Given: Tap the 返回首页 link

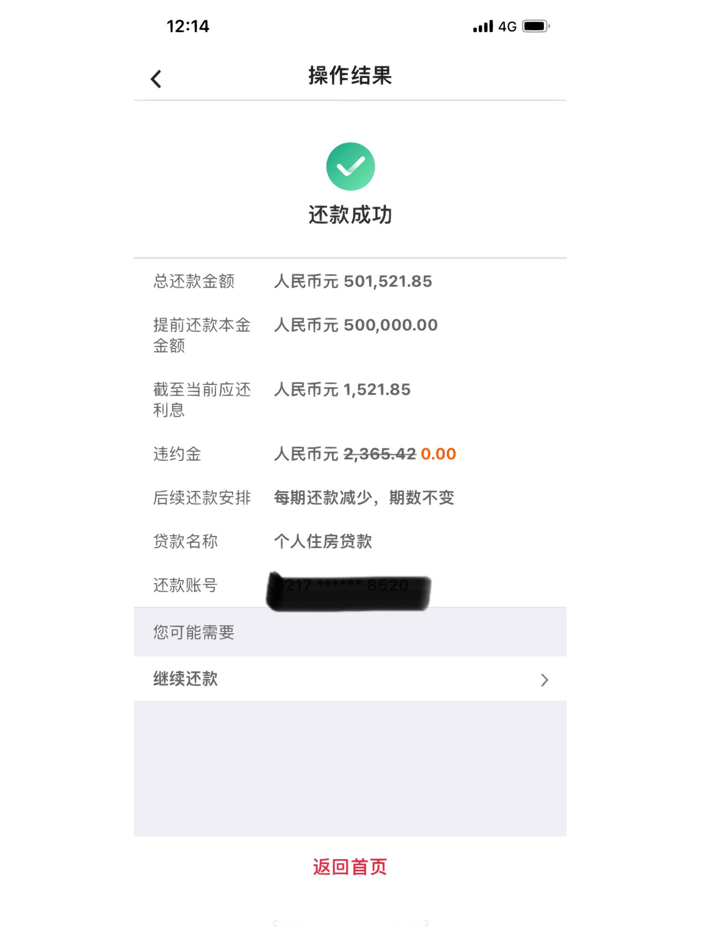Looking at the screenshot, I should [x=350, y=867].
